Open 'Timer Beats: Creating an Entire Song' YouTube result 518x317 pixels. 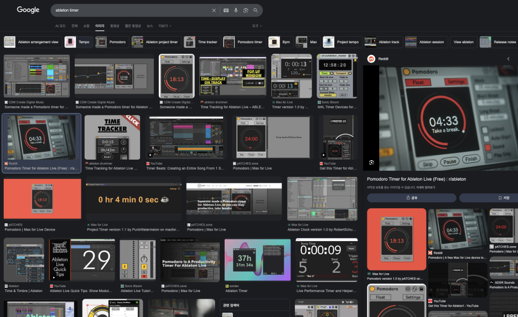click(186, 137)
